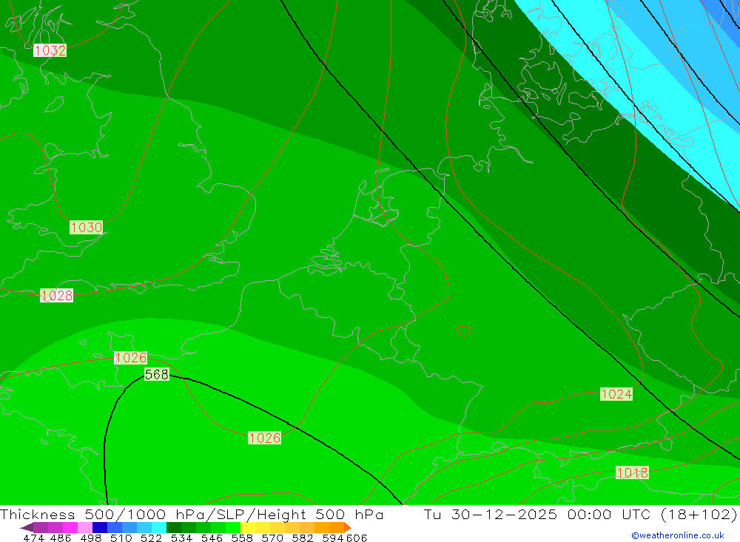Click the legend value 558

point(242,538)
